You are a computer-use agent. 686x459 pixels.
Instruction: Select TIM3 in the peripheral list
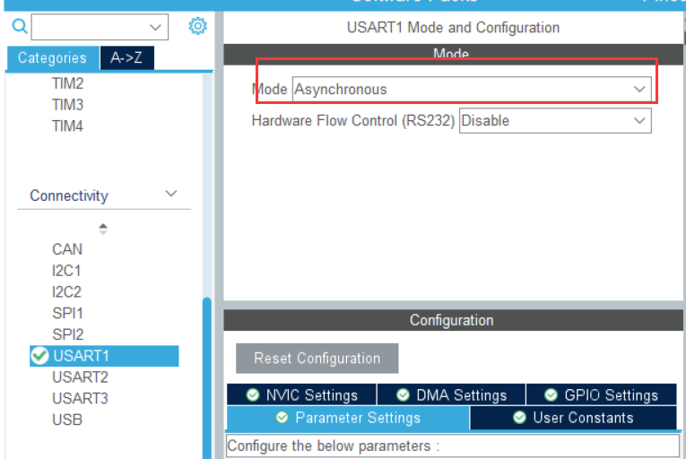[67, 105]
